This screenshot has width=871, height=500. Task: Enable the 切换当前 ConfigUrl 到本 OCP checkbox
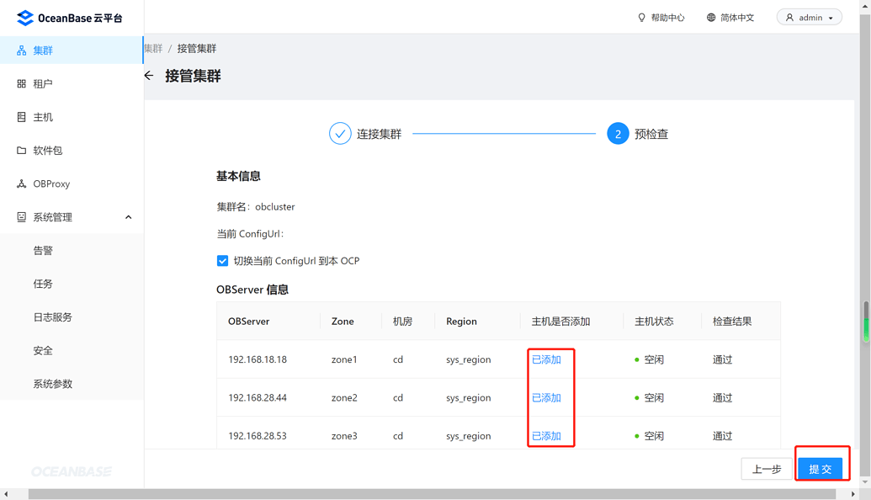[x=222, y=261]
